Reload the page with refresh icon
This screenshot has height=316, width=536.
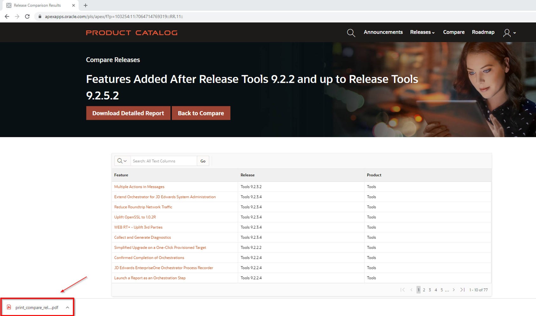pos(27,17)
